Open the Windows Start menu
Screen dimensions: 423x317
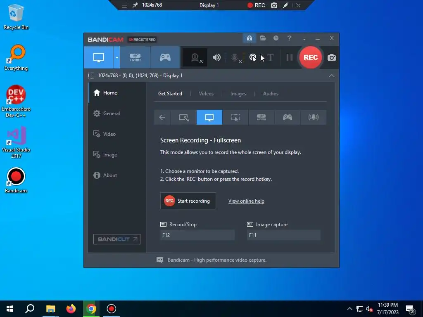[10, 309]
